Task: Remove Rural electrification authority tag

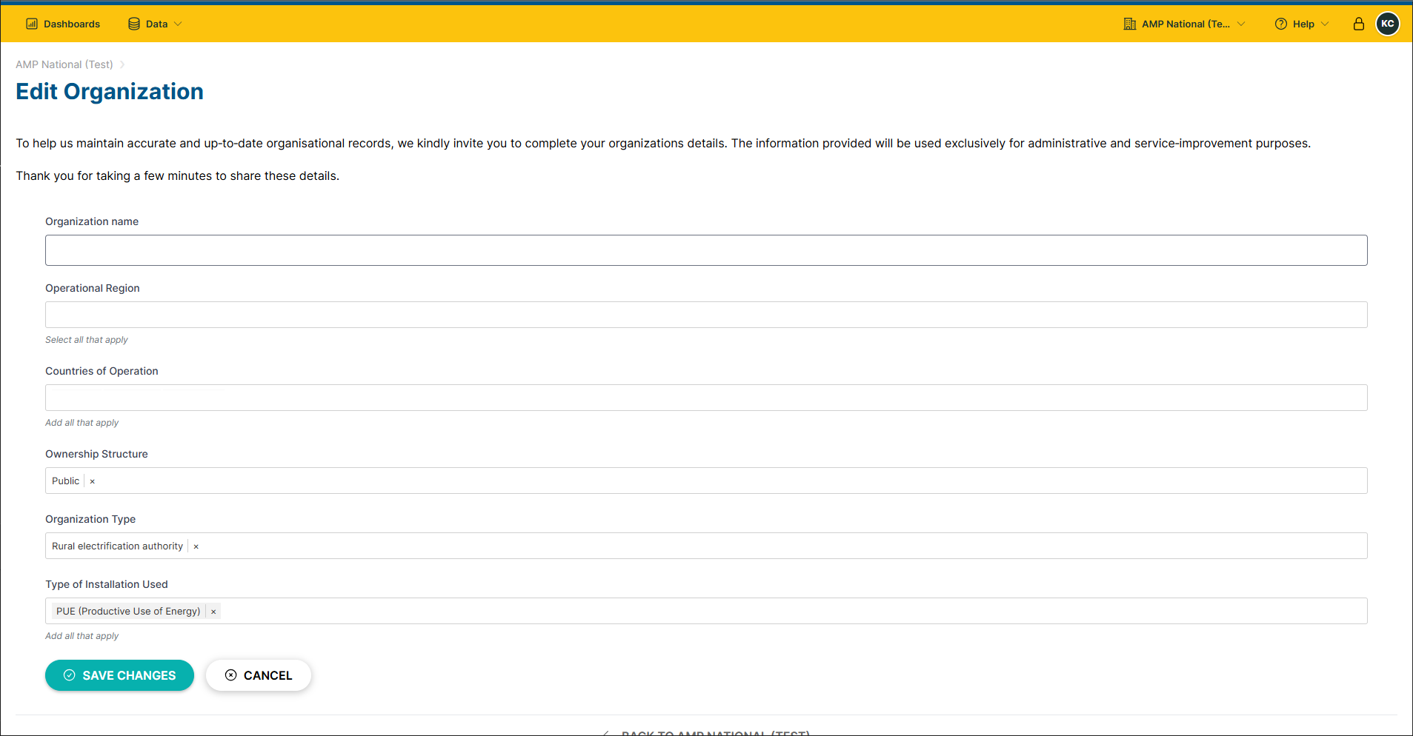Action: tap(196, 546)
